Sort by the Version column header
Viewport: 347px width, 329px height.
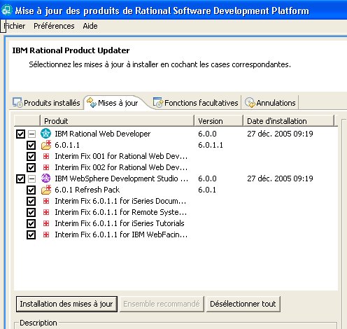click(x=218, y=121)
